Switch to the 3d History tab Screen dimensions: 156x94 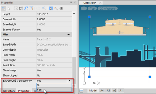[9, 91]
